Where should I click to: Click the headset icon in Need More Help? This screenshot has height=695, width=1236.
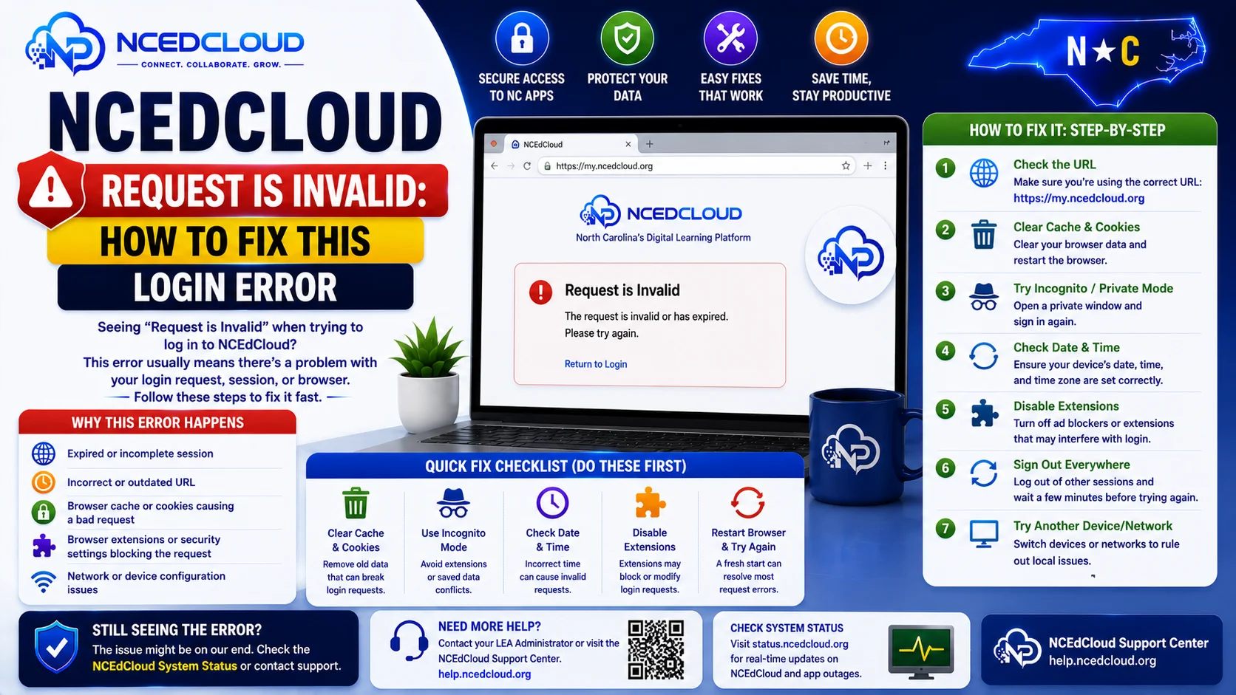(409, 641)
